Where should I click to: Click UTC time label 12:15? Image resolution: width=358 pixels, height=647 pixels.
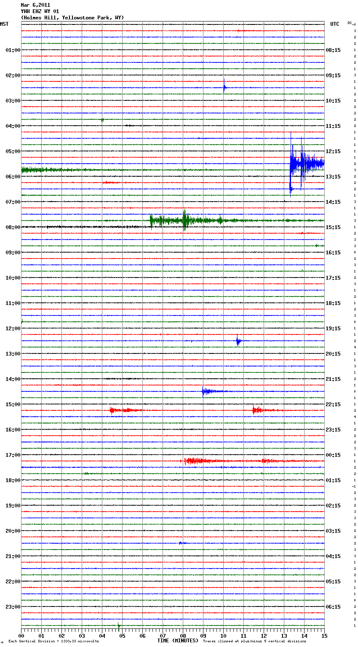point(333,151)
